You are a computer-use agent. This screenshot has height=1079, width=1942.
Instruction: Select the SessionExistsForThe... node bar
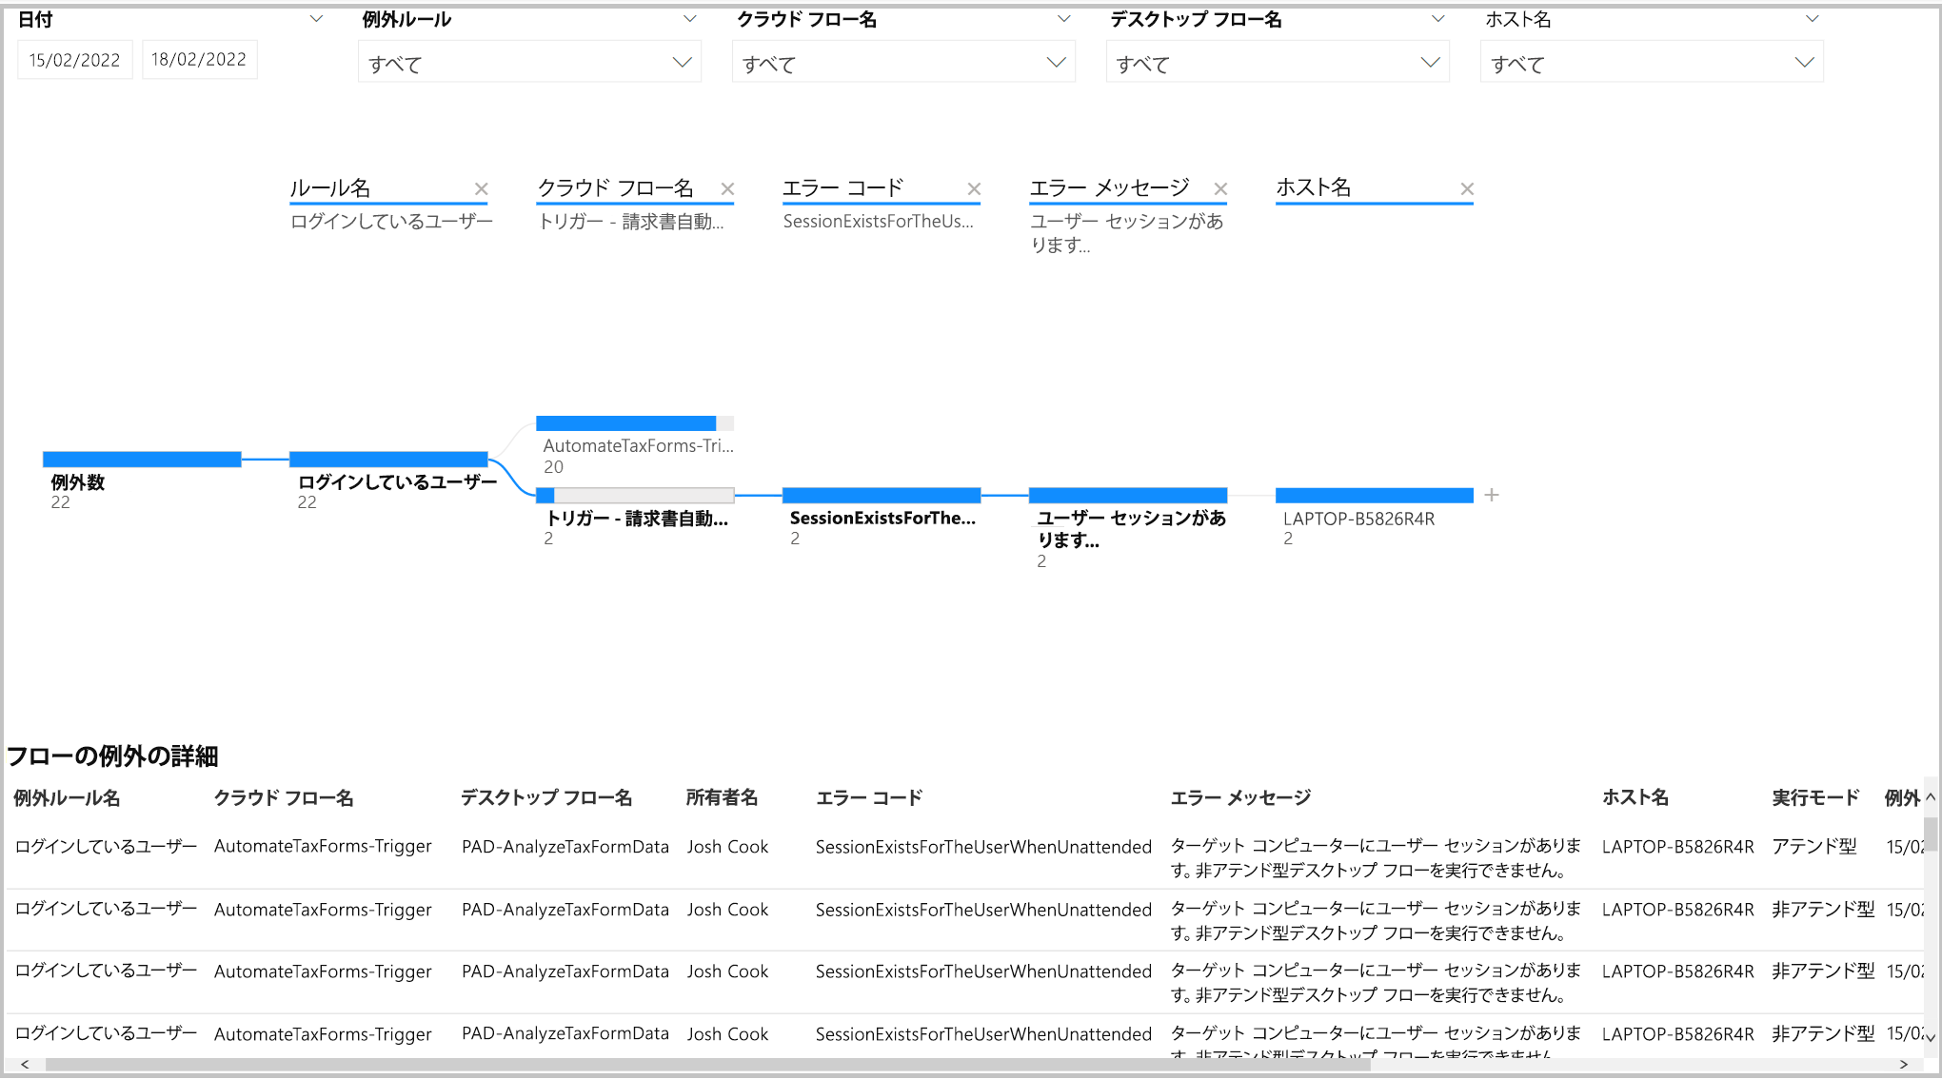click(882, 495)
